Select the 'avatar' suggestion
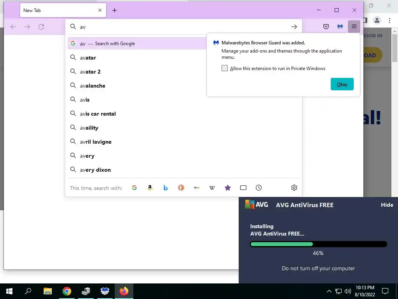Viewport: 398px width, 299px height. [138, 58]
